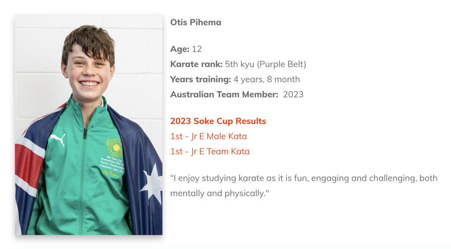The image size is (451, 249).
Task: Click the Years training label
Action: pos(200,80)
